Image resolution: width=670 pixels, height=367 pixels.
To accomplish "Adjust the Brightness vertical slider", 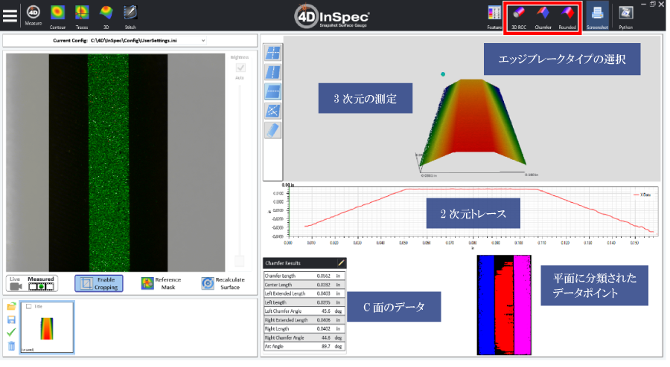I will pos(240,175).
